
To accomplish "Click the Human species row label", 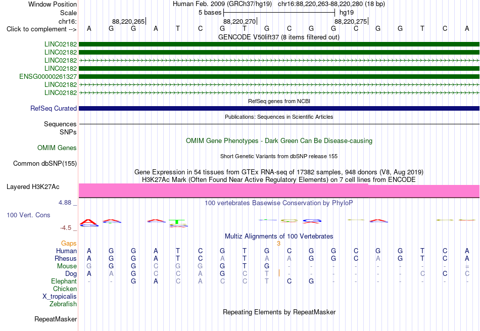I will (66, 251).
